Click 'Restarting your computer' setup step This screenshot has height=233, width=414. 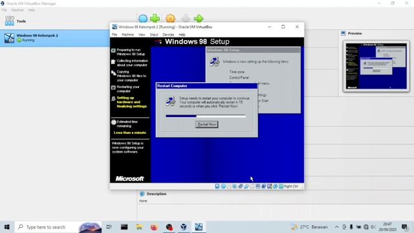point(128,89)
